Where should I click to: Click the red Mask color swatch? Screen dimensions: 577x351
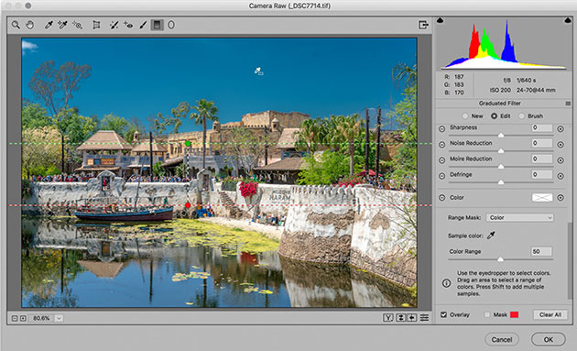point(514,314)
